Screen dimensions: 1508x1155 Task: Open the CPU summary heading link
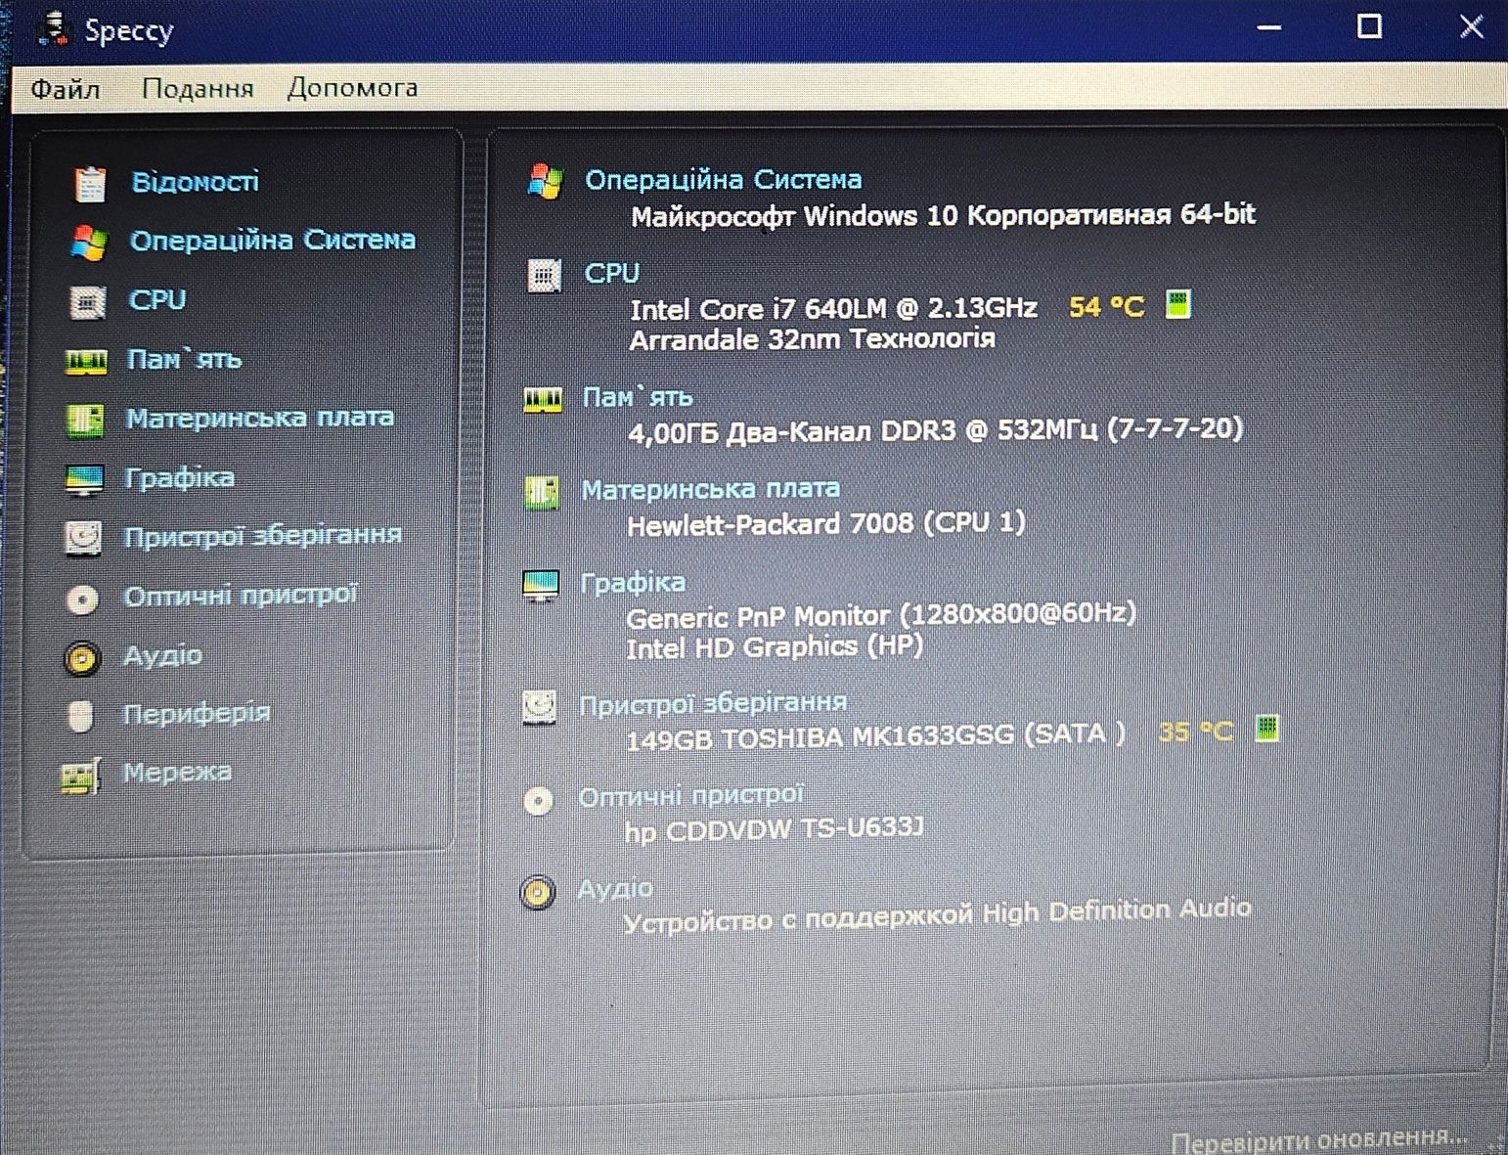[611, 273]
